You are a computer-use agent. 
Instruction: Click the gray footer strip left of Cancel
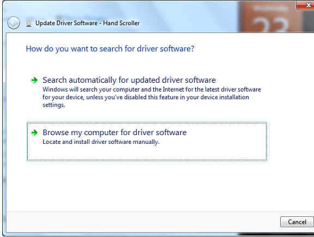click(140, 222)
